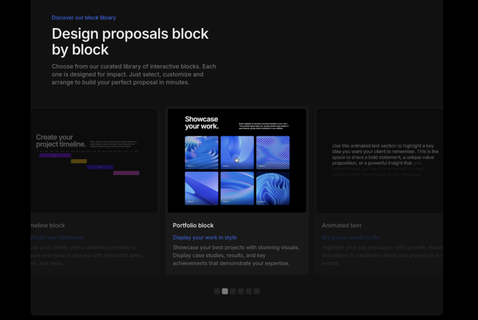Click the 'Design proposals block by block' heading
The image size is (478, 320).
tap(130, 41)
